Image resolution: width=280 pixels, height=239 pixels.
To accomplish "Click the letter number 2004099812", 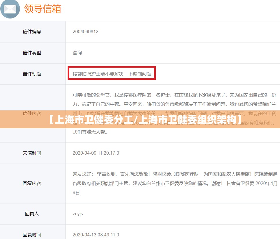I will [86, 32].
